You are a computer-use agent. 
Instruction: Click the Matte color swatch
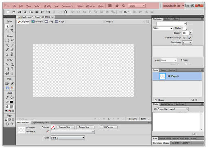pyautogui.click(x=185, y=29)
